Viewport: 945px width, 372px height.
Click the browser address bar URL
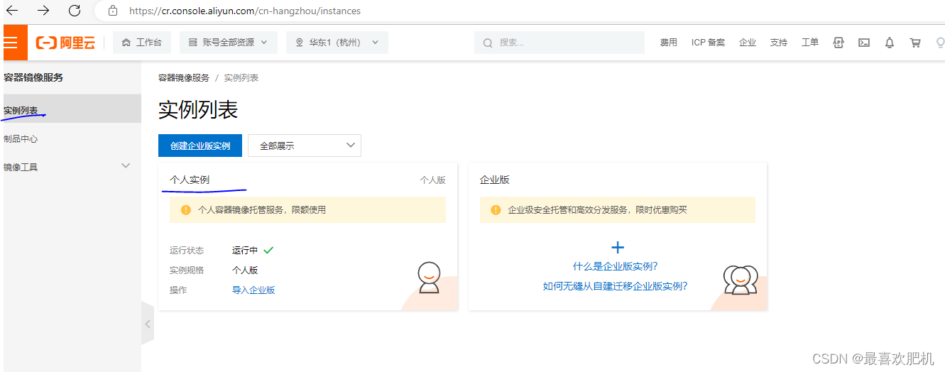pos(244,11)
